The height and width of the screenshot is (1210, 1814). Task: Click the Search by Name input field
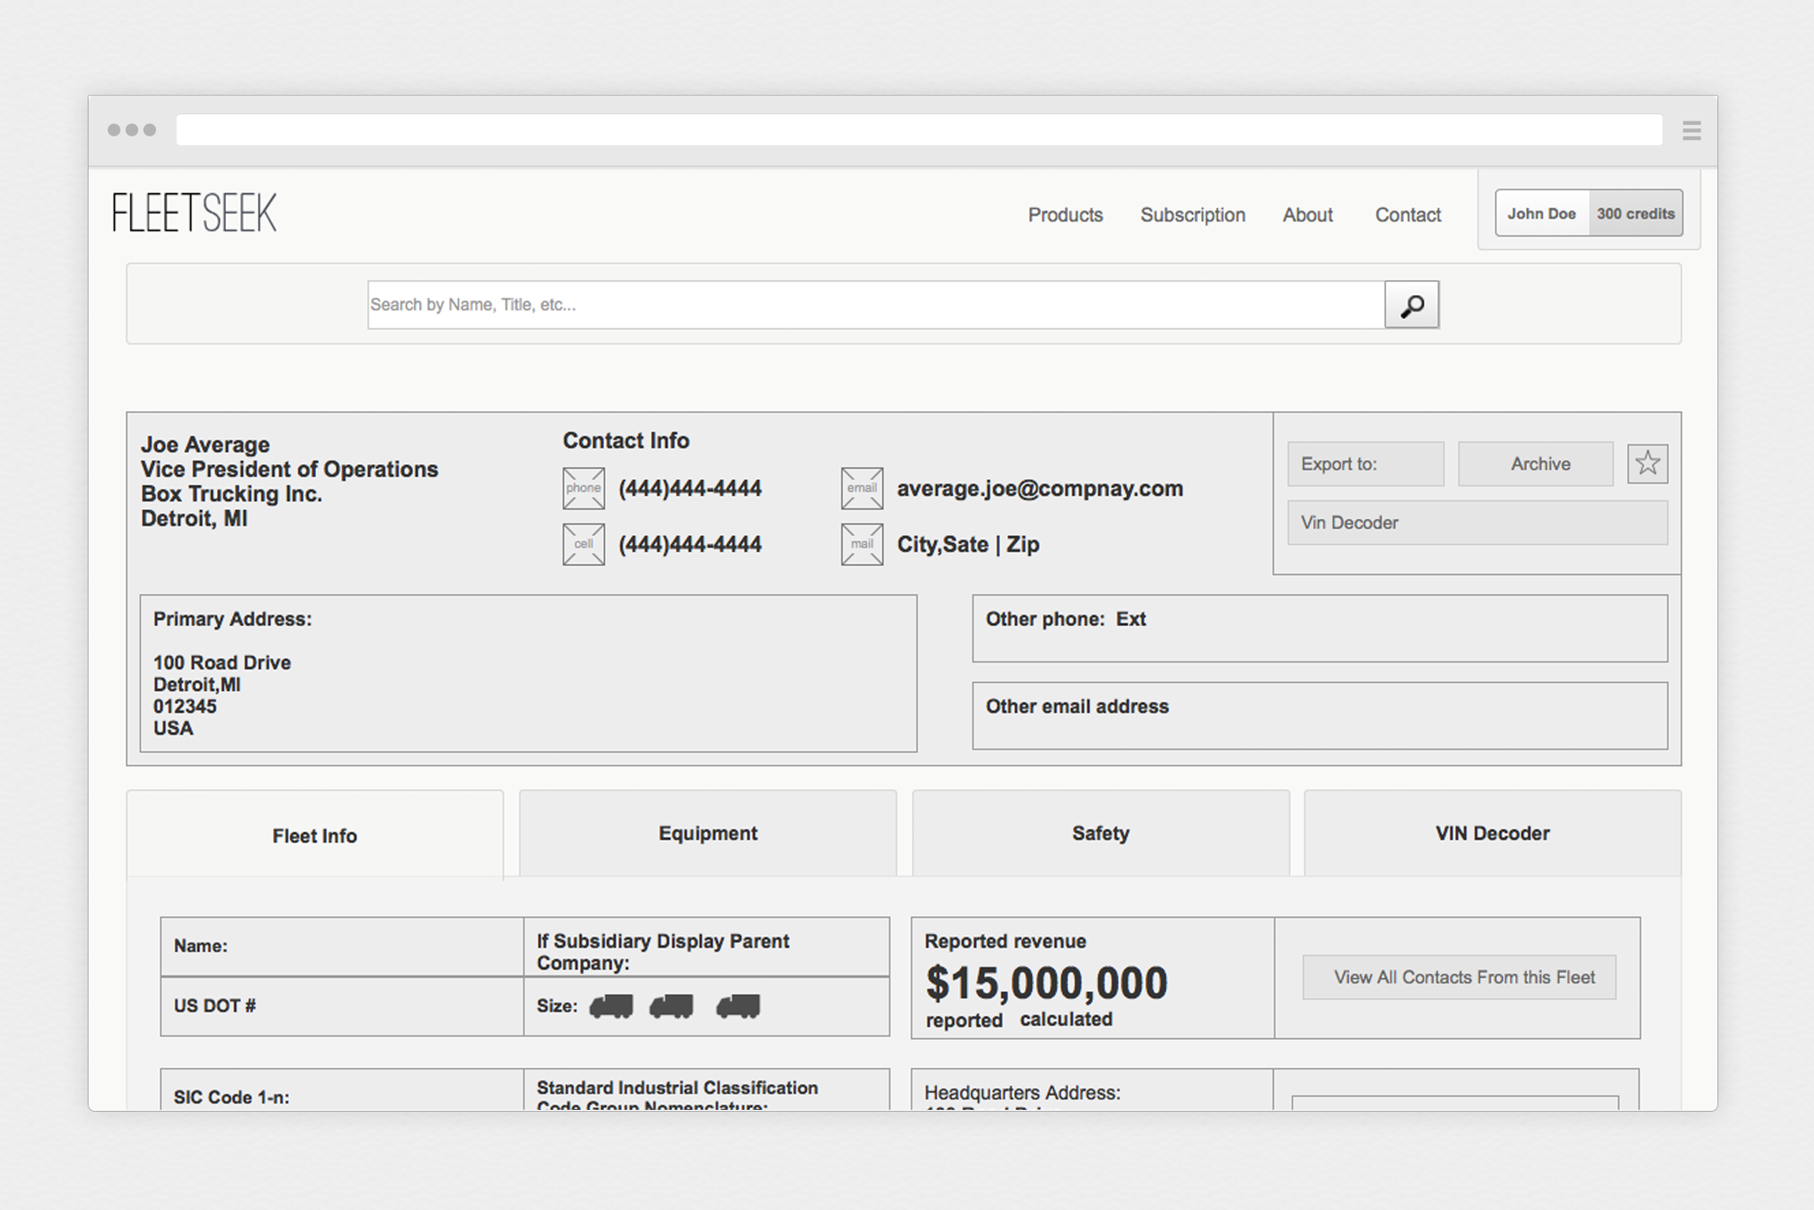[875, 305]
